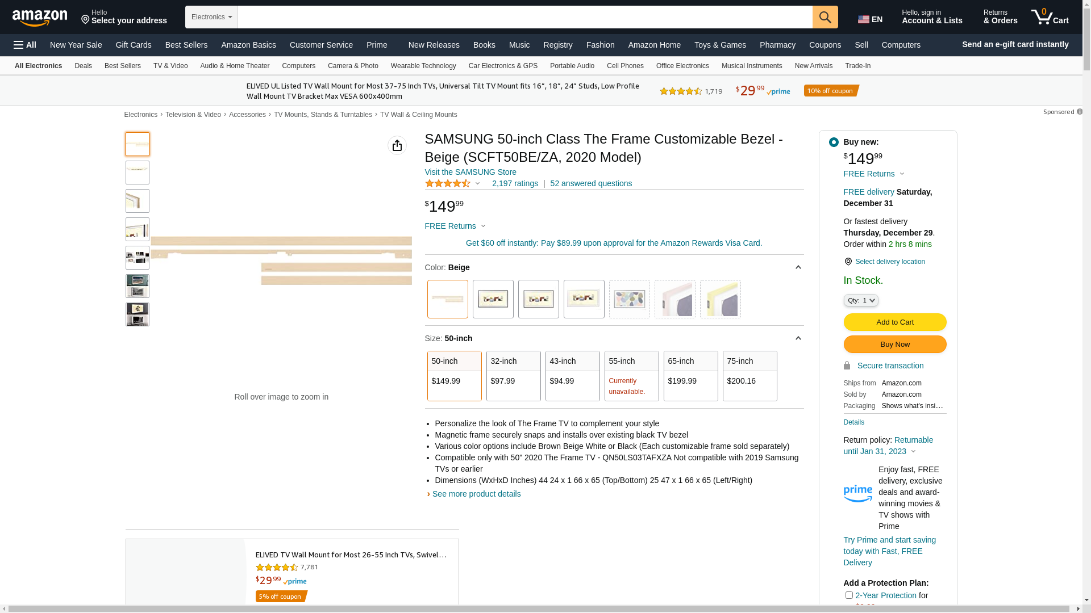This screenshot has height=613, width=1091.
Task: Open the 2,197 ratings link
Action: click(515, 183)
